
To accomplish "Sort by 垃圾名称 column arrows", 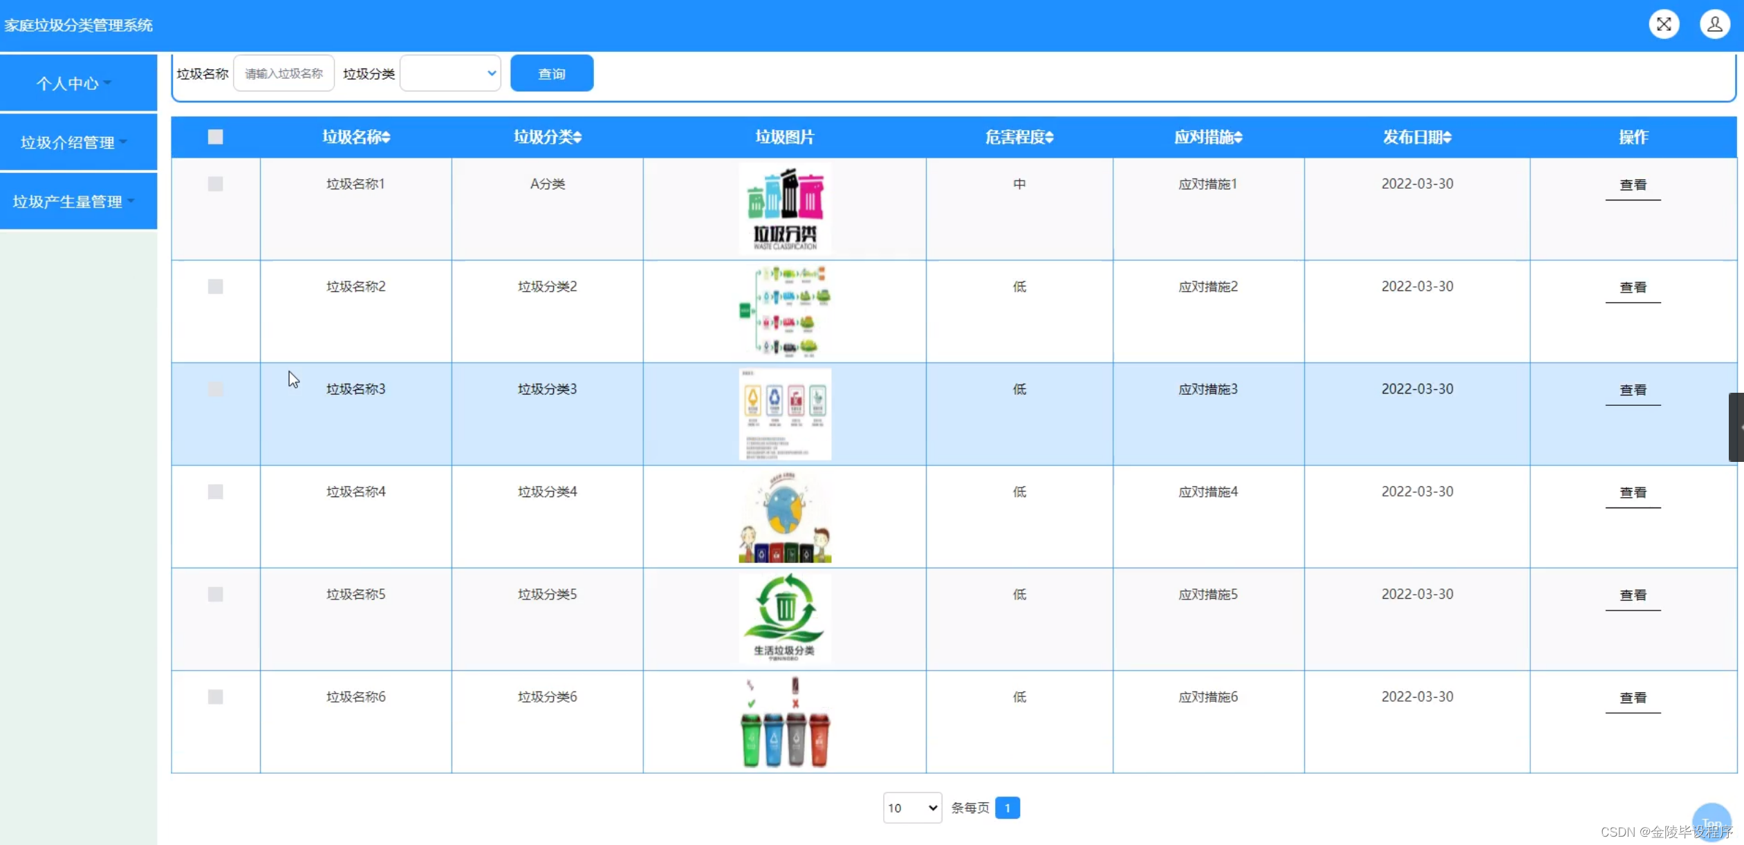I will 386,138.
